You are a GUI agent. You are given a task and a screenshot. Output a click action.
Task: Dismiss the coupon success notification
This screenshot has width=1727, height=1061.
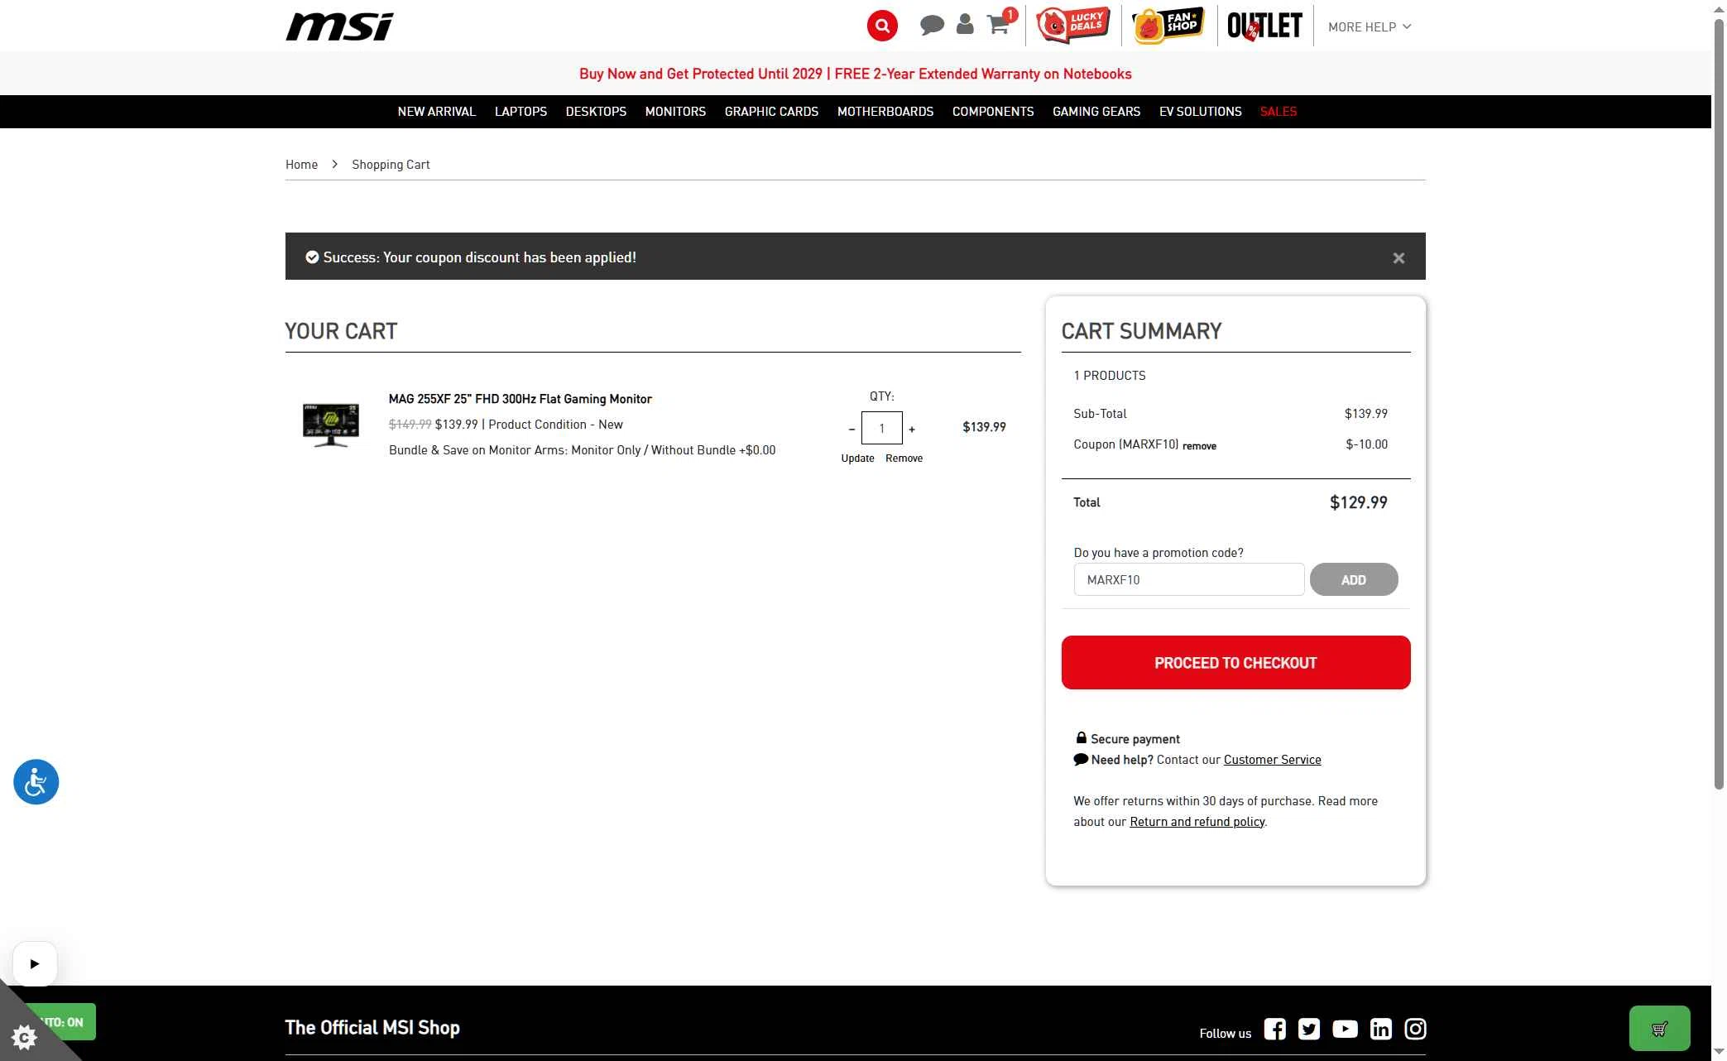[x=1398, y=258]
